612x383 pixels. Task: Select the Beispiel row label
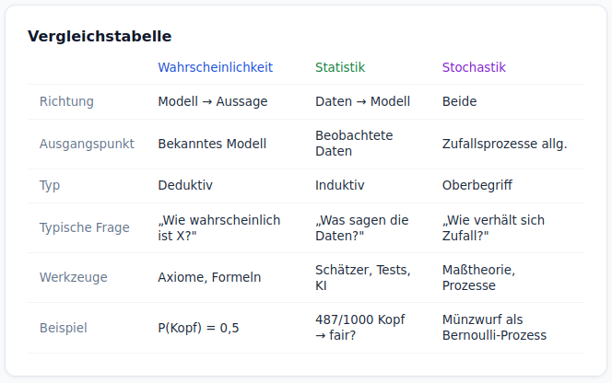[63, 327]
